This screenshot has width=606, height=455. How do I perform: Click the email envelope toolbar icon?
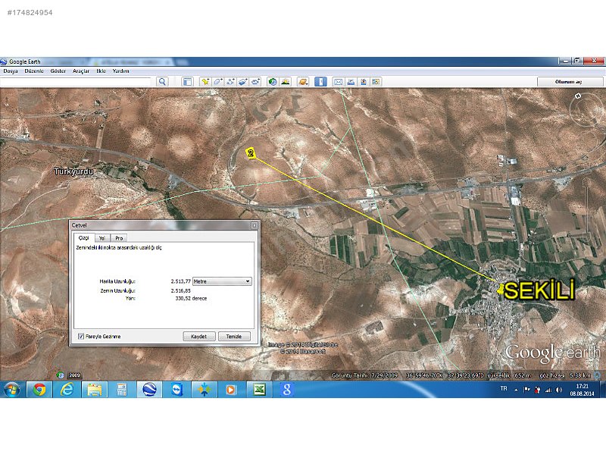coord(338,82)
